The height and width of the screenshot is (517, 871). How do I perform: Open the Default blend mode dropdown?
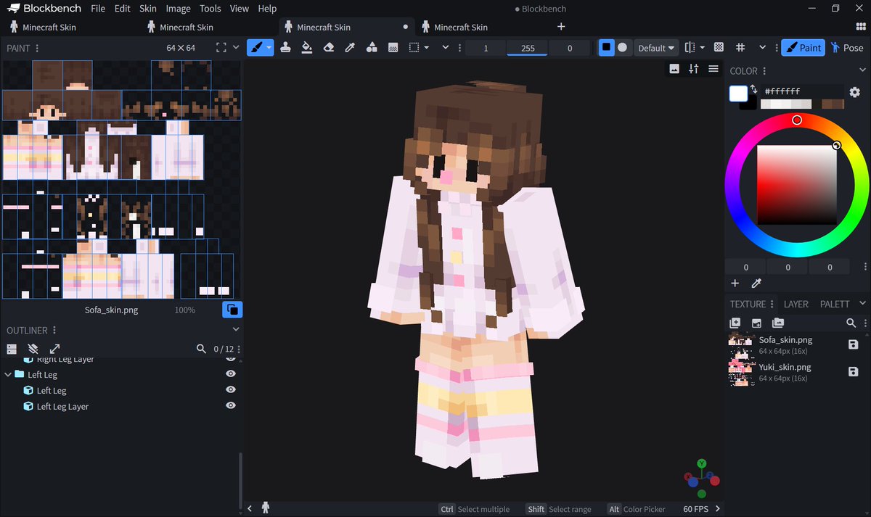pyautogui.click(x=655, y=48)
